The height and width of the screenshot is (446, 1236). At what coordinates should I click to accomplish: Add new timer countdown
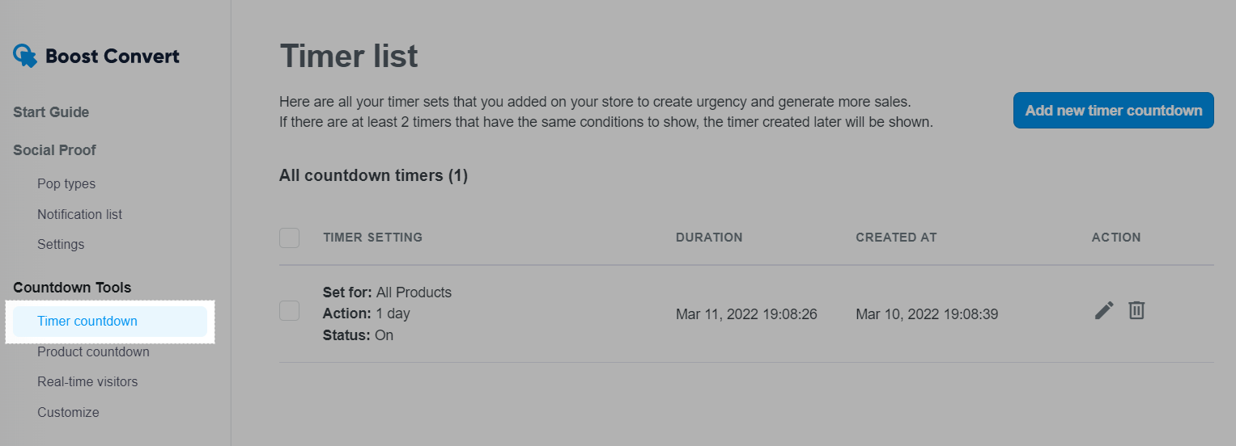tap(1114, 111)
